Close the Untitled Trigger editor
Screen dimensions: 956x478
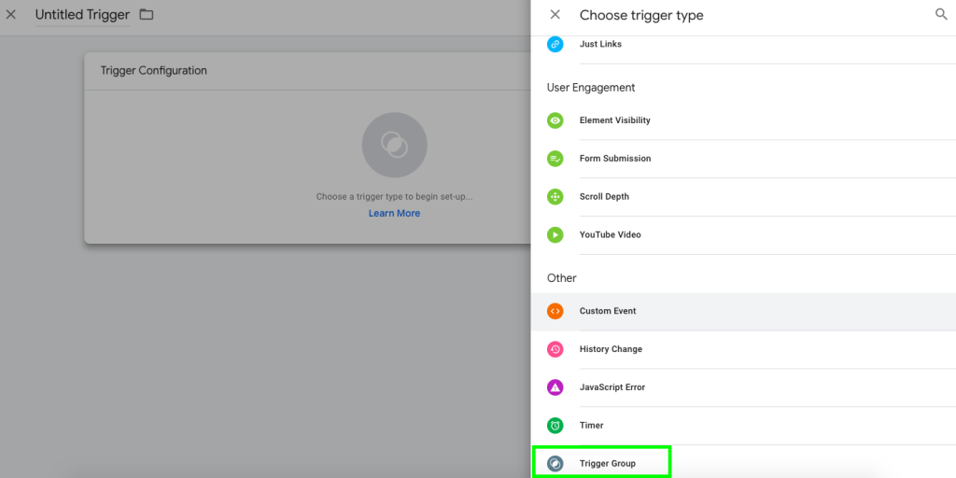point(11,15)
